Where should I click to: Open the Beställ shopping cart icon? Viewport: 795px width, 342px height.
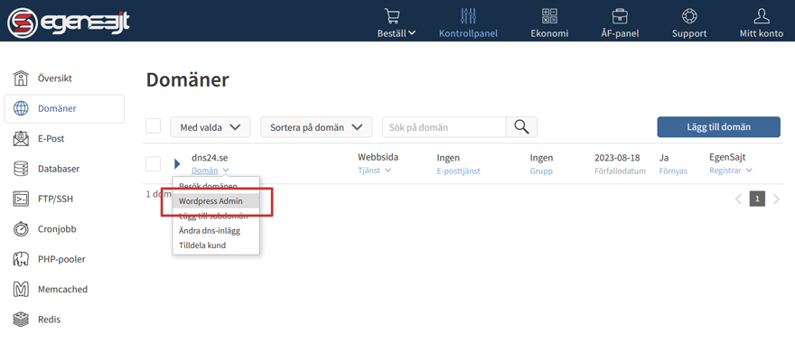(x=392, y=16)
